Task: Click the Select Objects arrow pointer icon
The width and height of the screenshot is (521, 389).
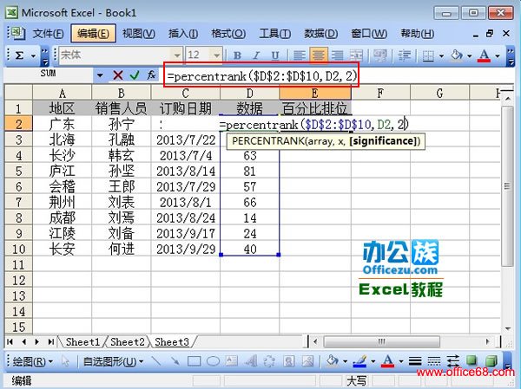Action: click(65, 361)
